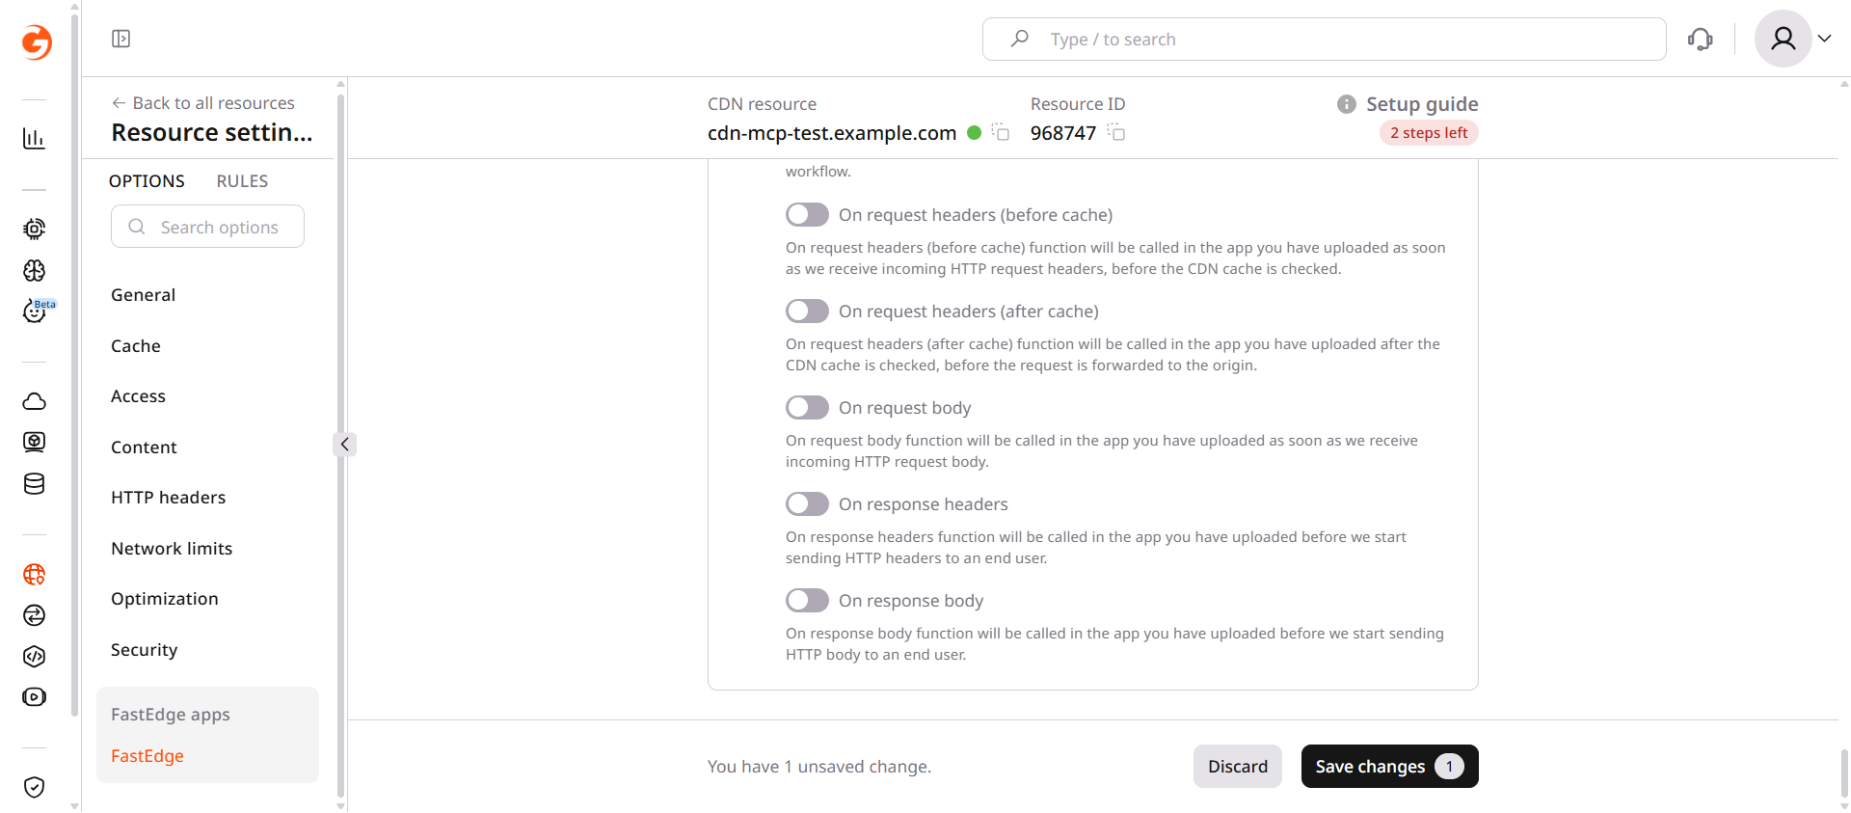Toggle the sidebar panel icon in top bar
Image resolution: width=1851 pixels, height=813 pixels.
click(x=121, y=39)
